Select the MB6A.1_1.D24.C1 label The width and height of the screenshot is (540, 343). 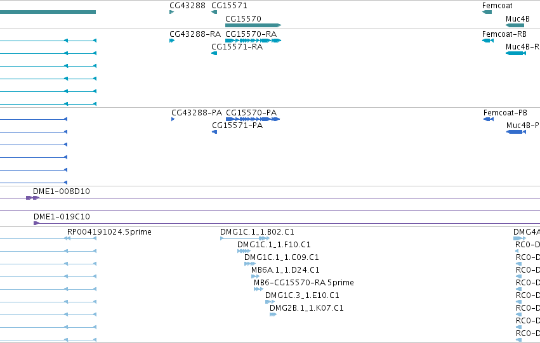click(x=285, y=270)
